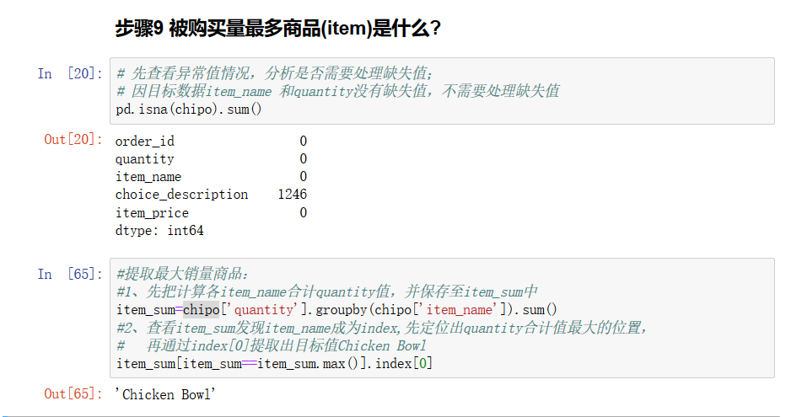Select the In [20] cell prompt
791x417 pixels.
[69, 73]
